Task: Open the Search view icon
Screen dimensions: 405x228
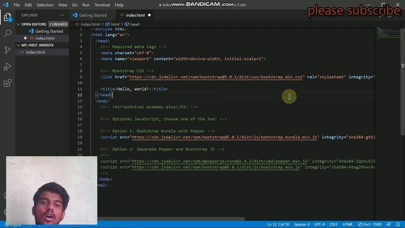Action: click(x=8, y=34)
